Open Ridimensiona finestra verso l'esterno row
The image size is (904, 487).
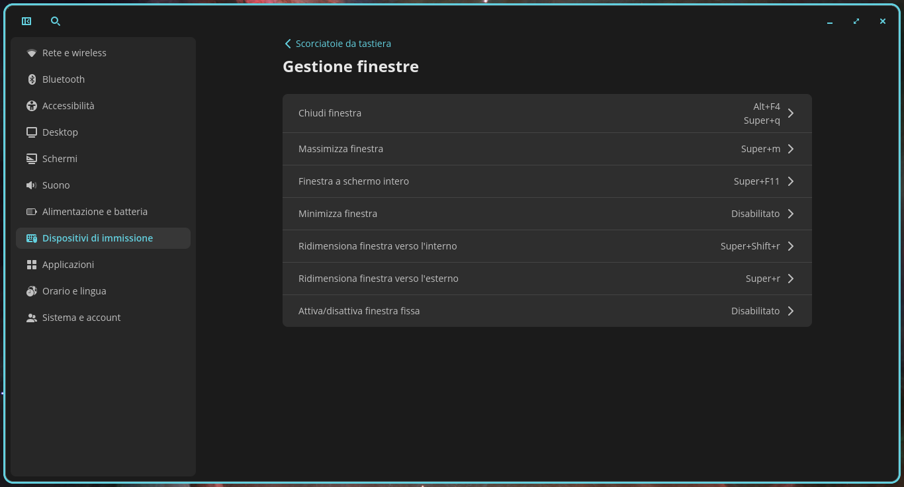coord(547,279)
